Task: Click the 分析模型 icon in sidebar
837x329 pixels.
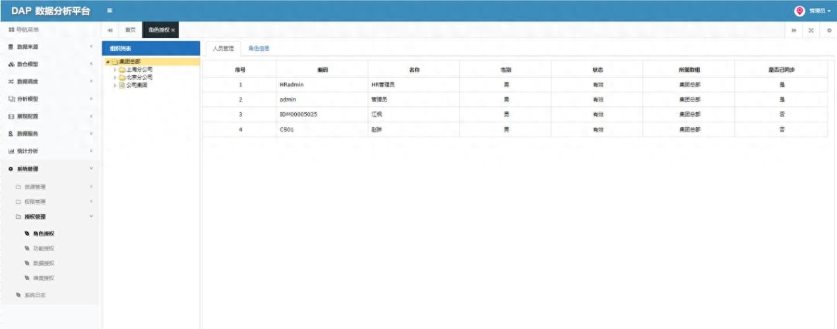Action: coord(11,99)
